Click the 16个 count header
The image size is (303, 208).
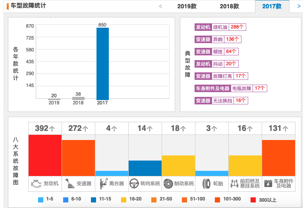pos(245,129)
